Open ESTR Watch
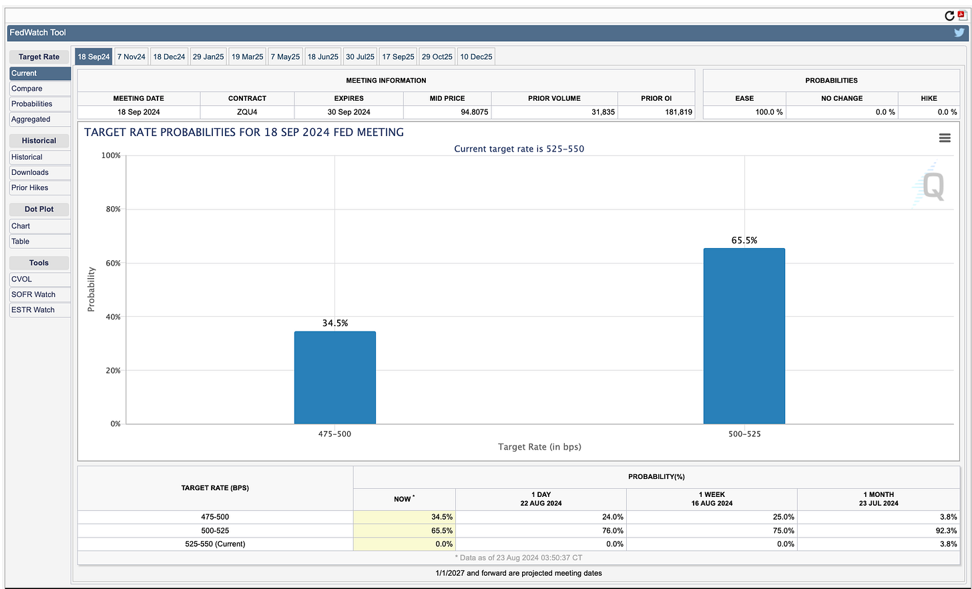This screenshot has width=972, height=589. [x=40, y=310]
